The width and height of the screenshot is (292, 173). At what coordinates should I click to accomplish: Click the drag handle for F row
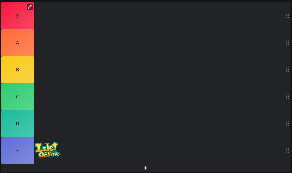point(287,150)
